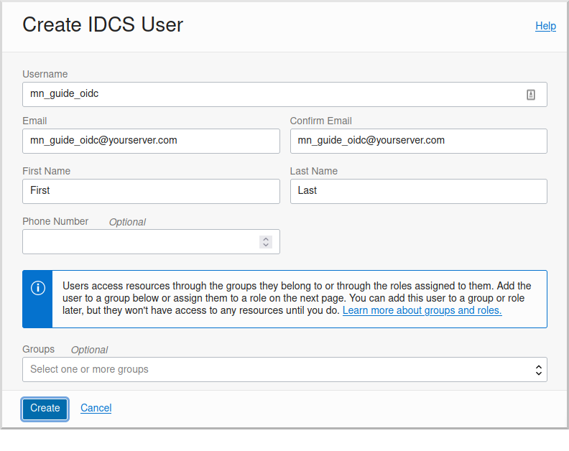The image size is (569, 451).
Task: Open the Groups selection dropdown
Action: point(284,369)
